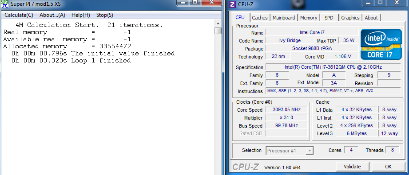The image size is (409, 175).
Task: Click the CPU-Z purple Z title icon
Action: 232,4
